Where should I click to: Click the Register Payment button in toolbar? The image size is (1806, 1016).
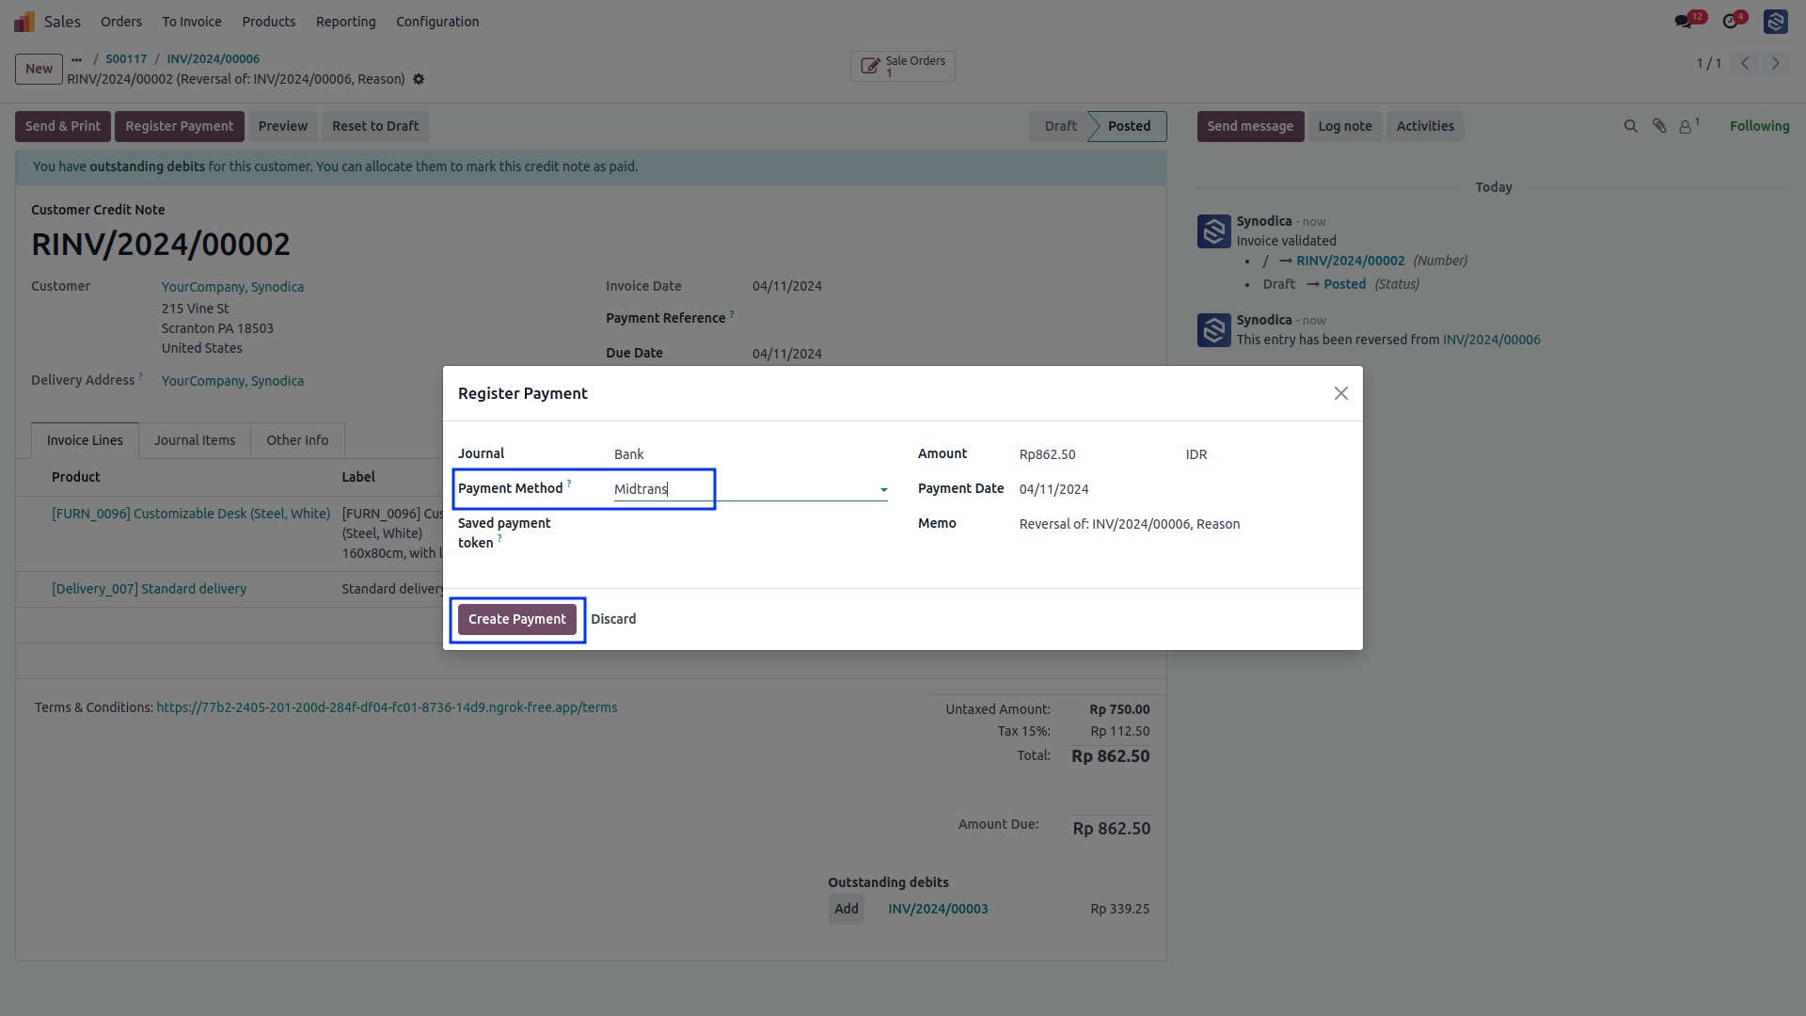(x=180, y=126)
